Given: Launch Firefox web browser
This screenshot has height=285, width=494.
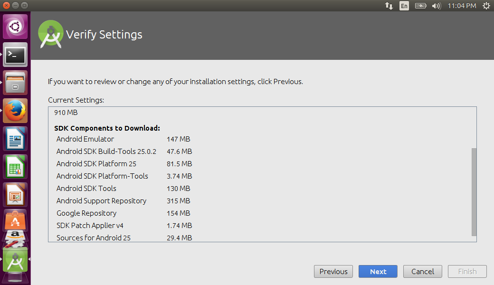Looking at the screenshot, I should click(15, 111).
